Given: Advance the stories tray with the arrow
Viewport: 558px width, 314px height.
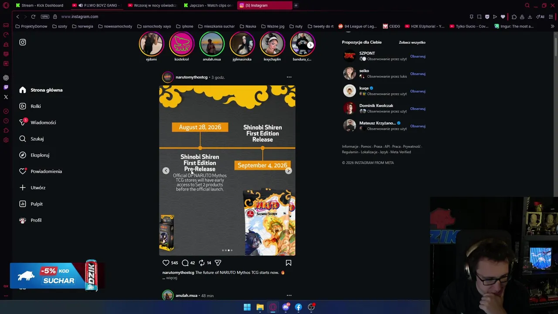Looking at the screenshot, I should click(310, 45).
